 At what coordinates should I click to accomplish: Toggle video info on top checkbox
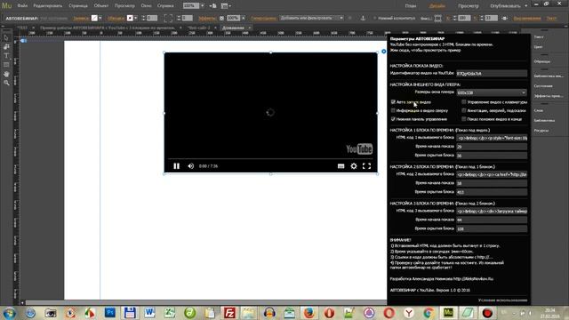(393, 110)
